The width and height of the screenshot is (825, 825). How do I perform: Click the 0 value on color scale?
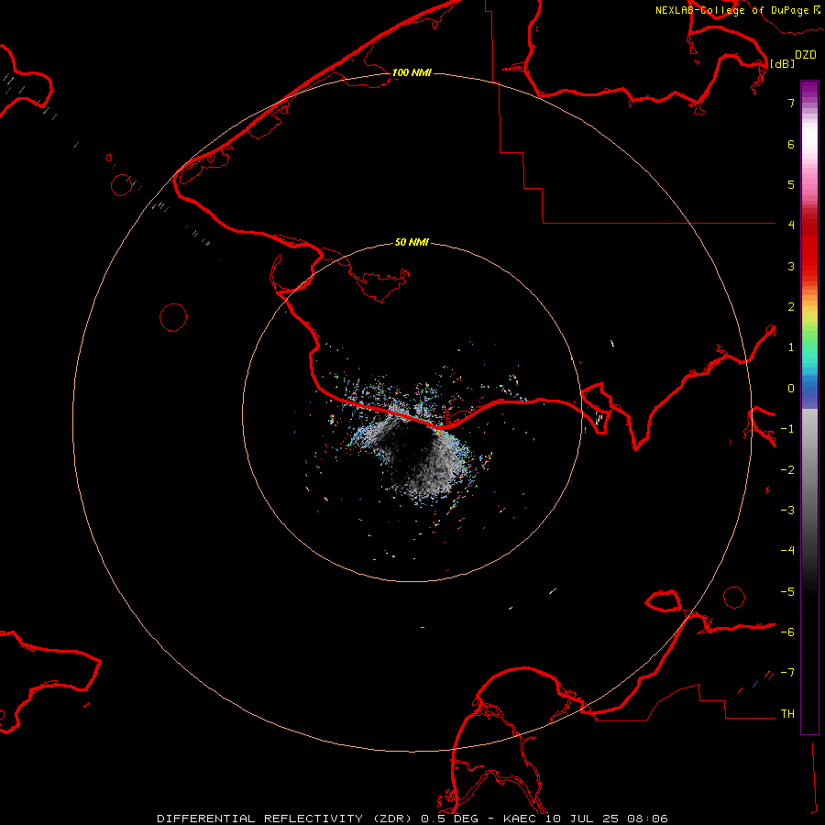pos(791,389)
